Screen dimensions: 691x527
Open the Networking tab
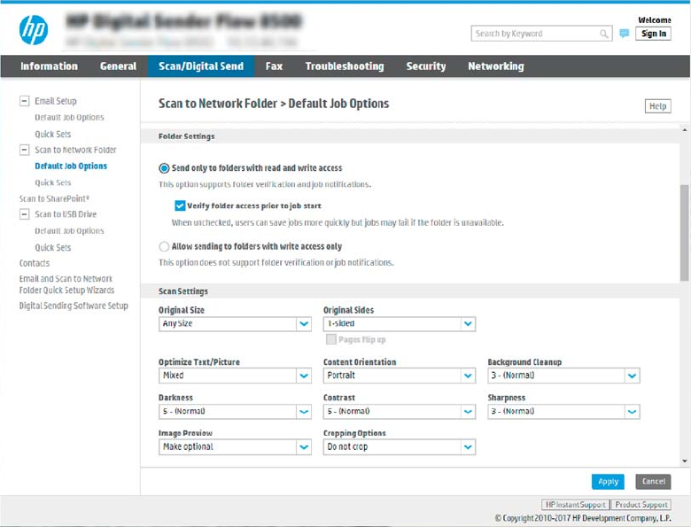pyautogui.click(x=496, y=66)
